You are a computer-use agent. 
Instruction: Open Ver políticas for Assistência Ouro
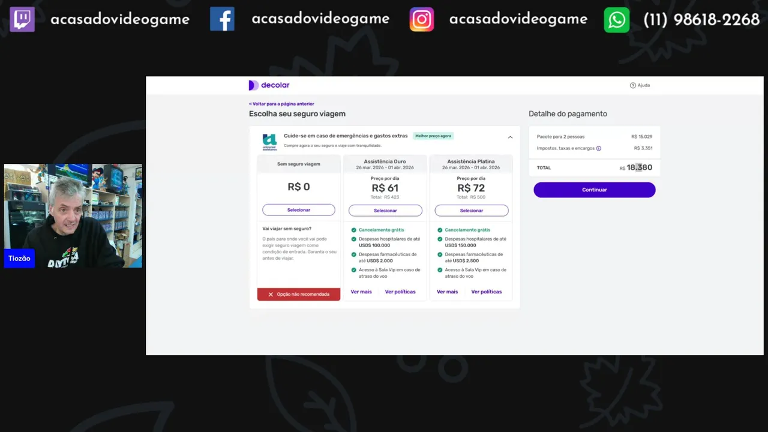coord(400,292)
